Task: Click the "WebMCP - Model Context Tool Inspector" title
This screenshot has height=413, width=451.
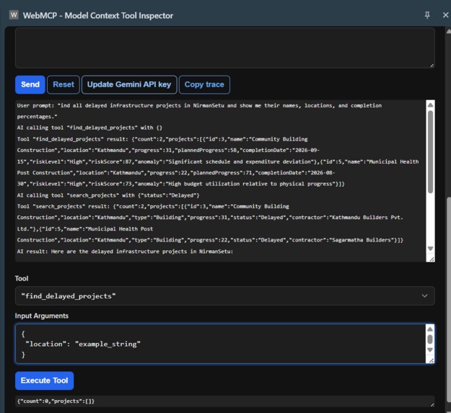Action: click(x=98, y=15)
